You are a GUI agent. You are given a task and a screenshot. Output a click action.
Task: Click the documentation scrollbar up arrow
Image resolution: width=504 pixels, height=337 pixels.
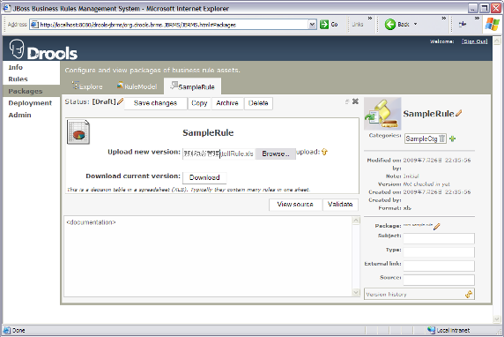click(356, 221)
